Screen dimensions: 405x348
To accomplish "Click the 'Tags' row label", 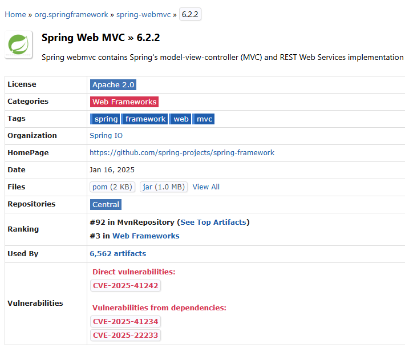I will [x=17, y=118].
